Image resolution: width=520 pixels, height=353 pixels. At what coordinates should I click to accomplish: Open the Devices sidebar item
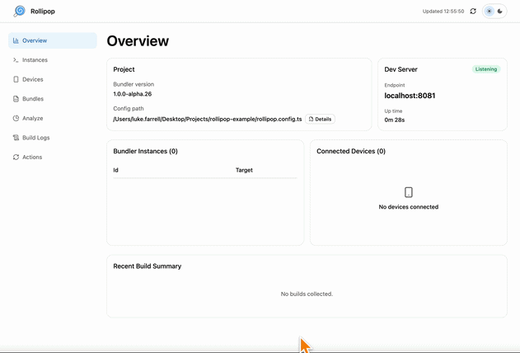point(53,79)
